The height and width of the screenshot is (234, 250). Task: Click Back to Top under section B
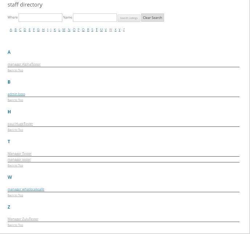pyautogui.click(x=15, y=100)
